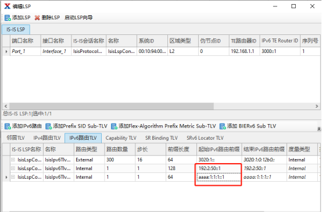Click the Add BIERv6 Sub TLV icon

click(x=223, y=126)
